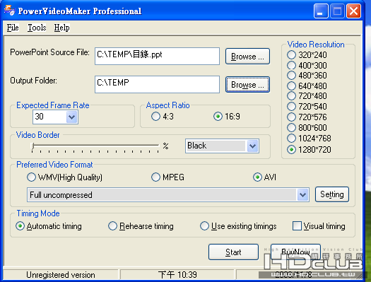This screenshot has height=282, width=371.
Task: Open the File menu
Action: (x=13, y=28)
